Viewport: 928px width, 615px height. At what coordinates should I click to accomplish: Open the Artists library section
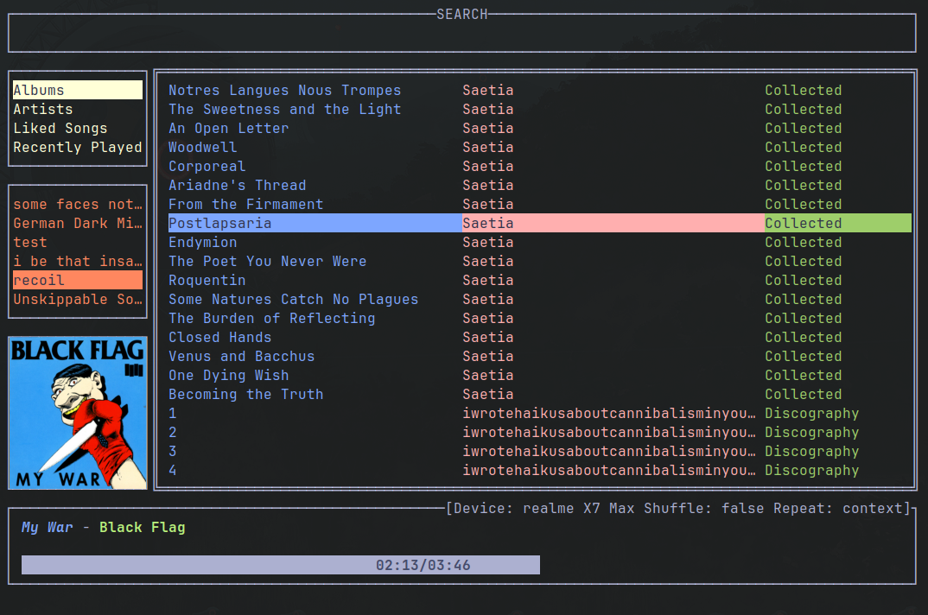(x=43, y=110)
